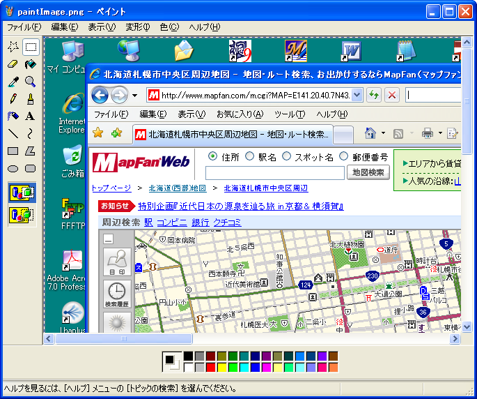The width and height of the screenshot is (477, 399).
Task: Select the rectangular Select tool
Action: [31, 47]
